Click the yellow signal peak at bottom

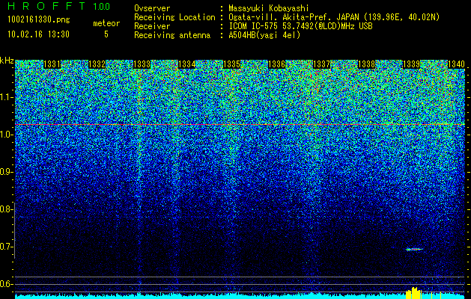click(413, 293)
